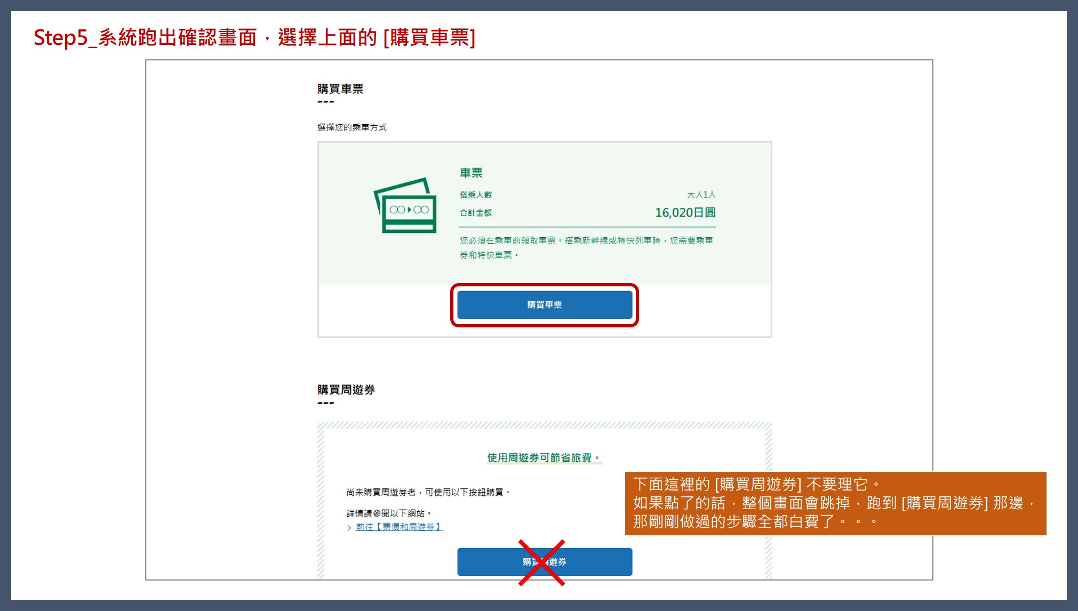Image resolution: width=1078 pixels, height=611 pixels.
Task: Click the 搭乘人數 label
Action: 476,195
